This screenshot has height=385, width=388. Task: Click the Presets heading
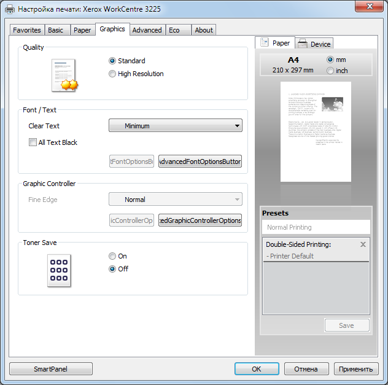point(275,213)
